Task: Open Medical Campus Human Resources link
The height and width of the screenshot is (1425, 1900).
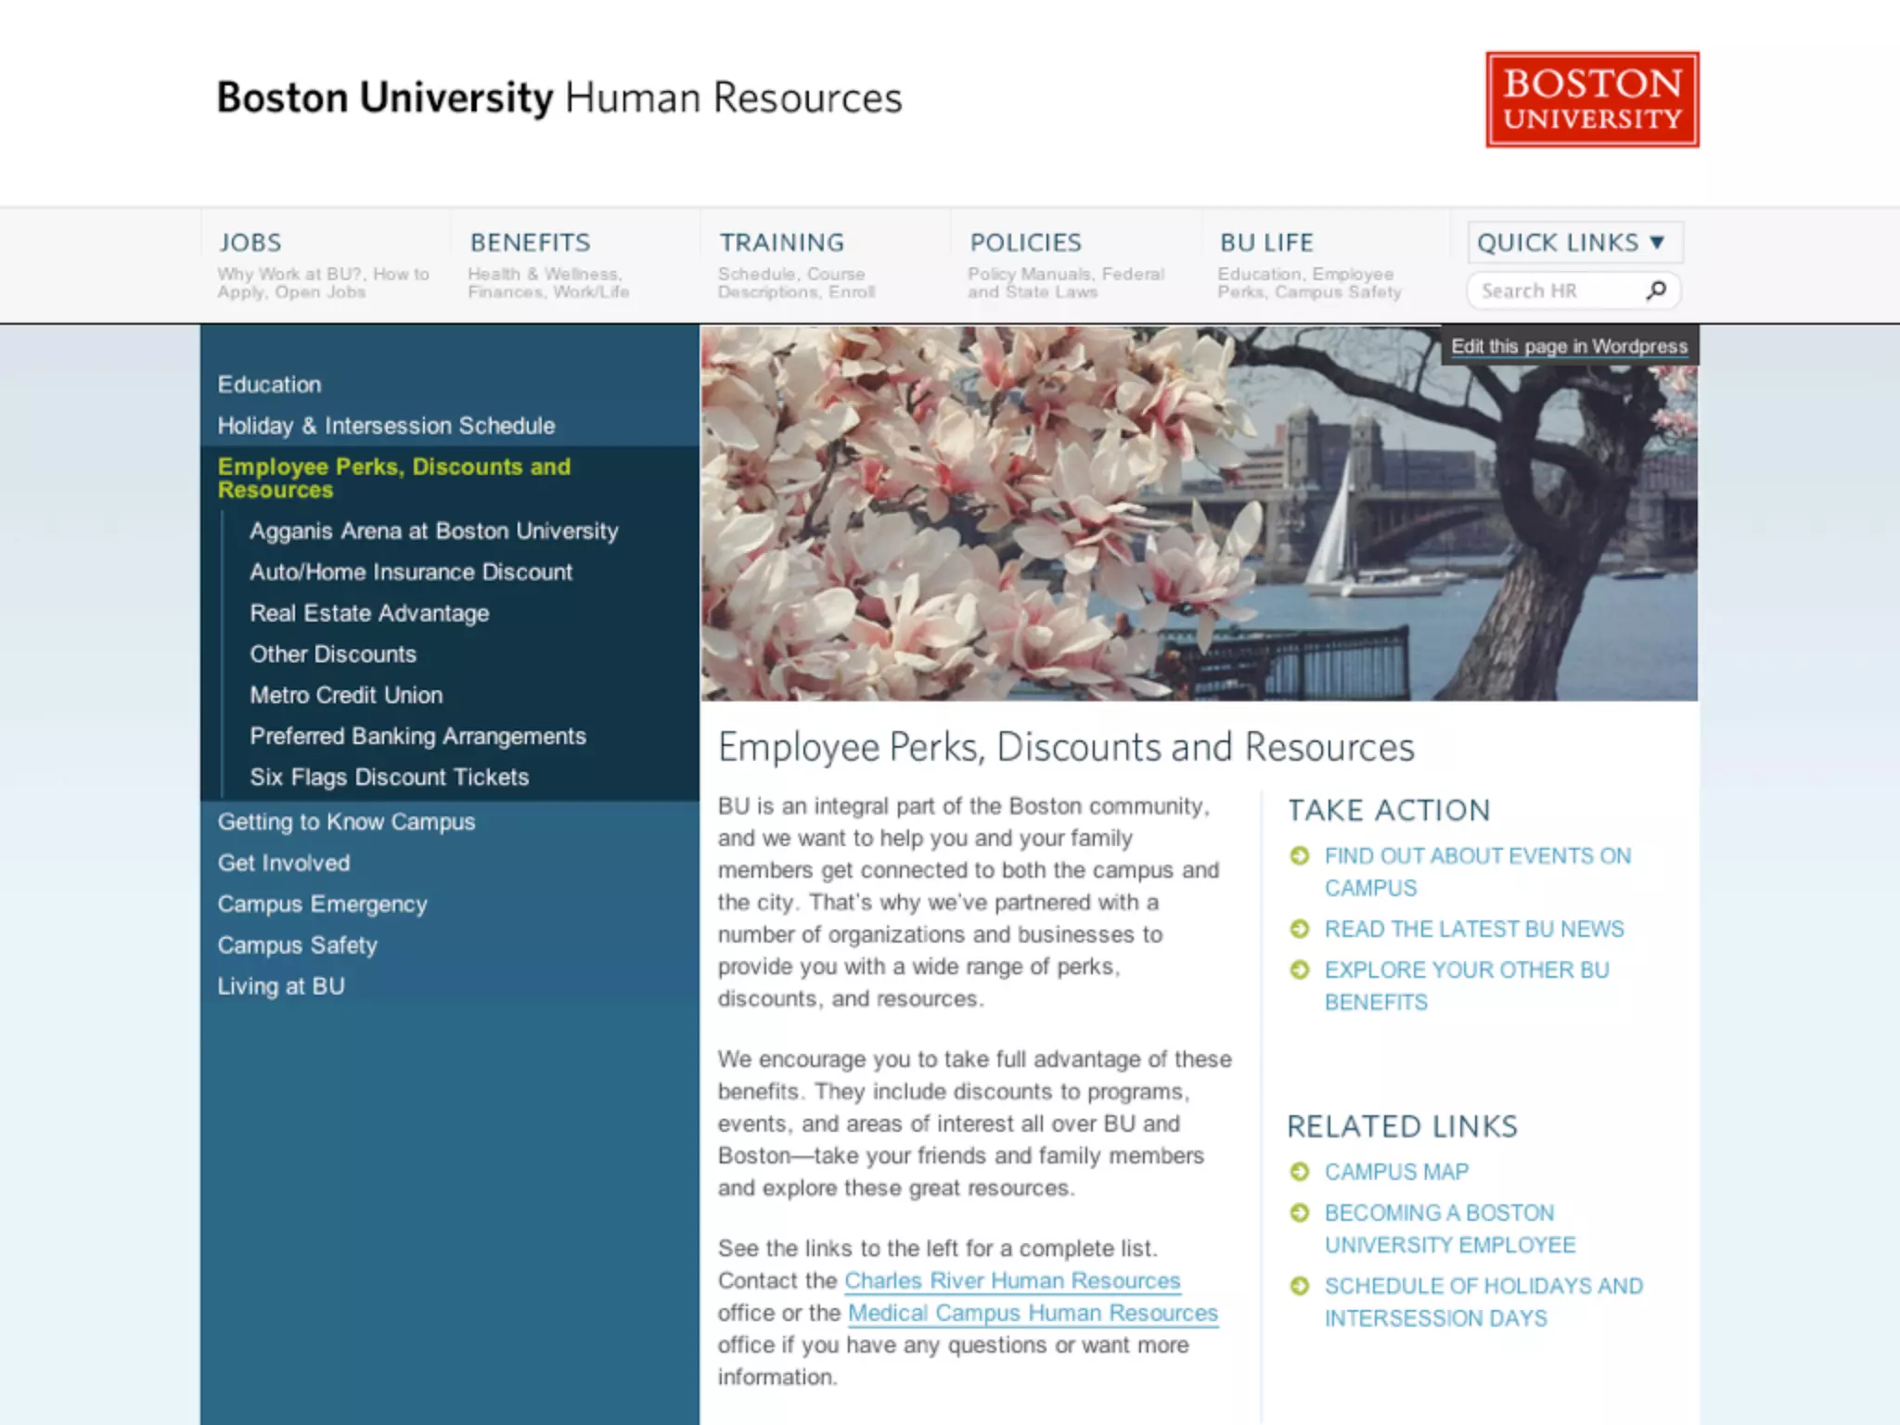Action: pyautogui.click(x=1033, y=1313)
